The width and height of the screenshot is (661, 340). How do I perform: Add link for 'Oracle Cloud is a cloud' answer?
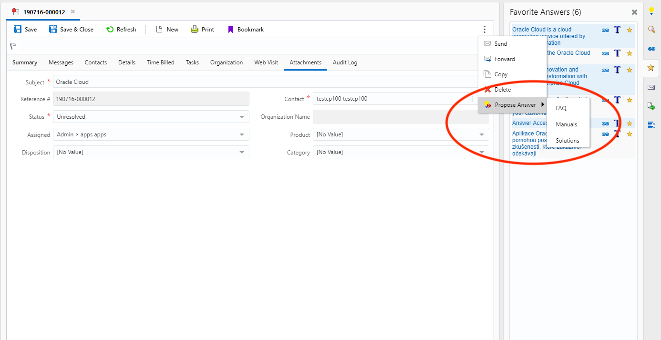coord(605,30)
